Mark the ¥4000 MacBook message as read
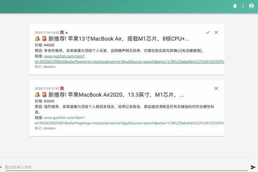258x172 pixels. (x=208, y=32)
